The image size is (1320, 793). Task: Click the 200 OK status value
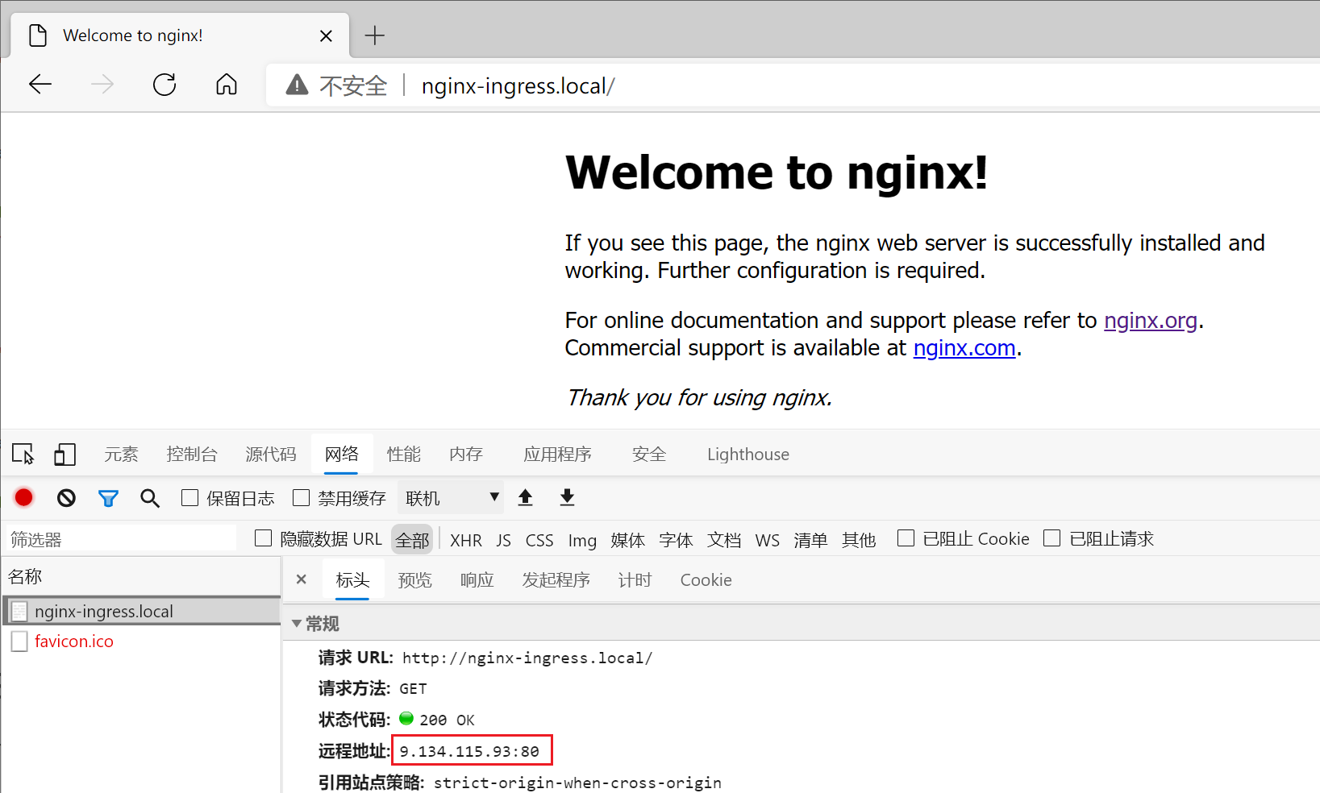(x=447, y=720)
